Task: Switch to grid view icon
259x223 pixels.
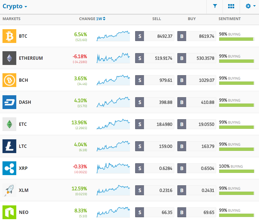Action: click(231, 6)
